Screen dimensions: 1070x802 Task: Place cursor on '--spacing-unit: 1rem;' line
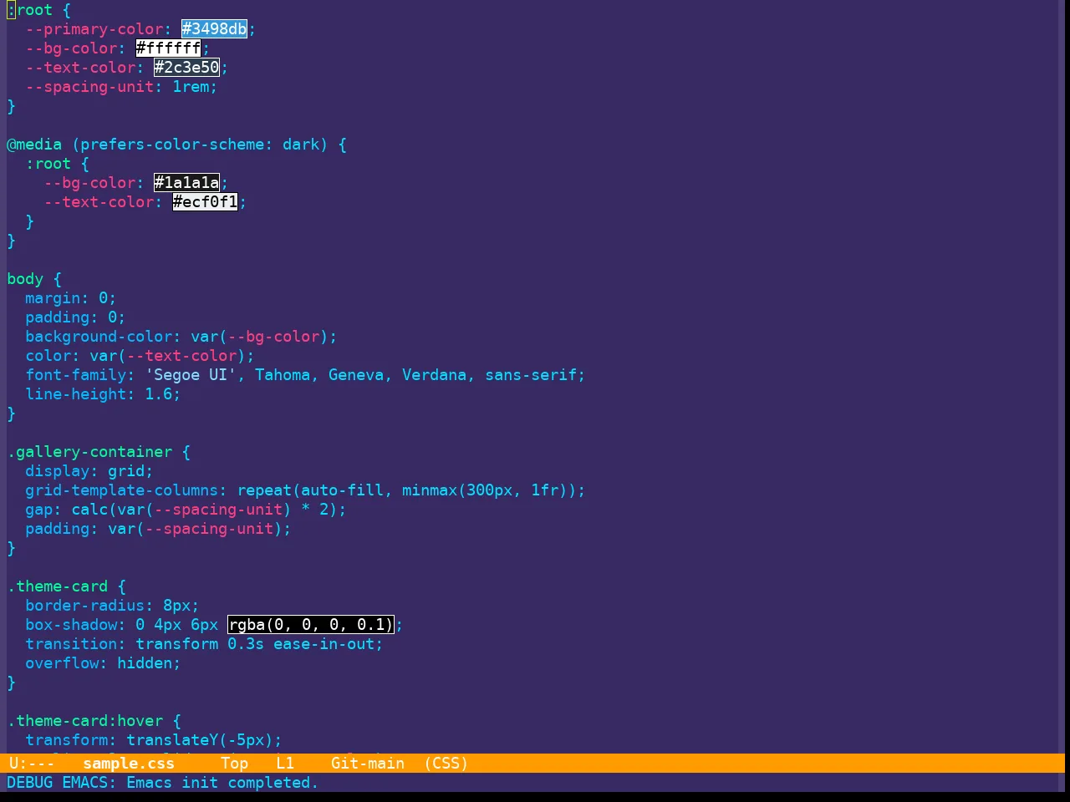click(x=121, y=87)
